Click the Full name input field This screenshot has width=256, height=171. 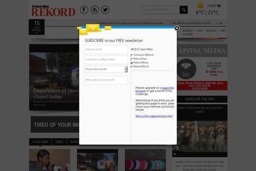click(x=106, y=59)
